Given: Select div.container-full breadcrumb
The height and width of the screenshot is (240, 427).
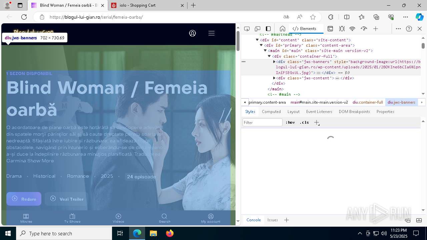Looking at the screenshot, I should pos(368,102).
